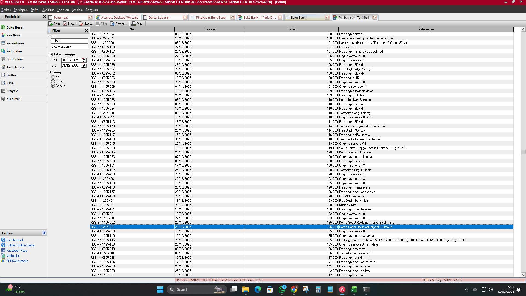Enable the Filter Tanggal checkbox
This screenshot has height=296, width=526.
[51, 54]
